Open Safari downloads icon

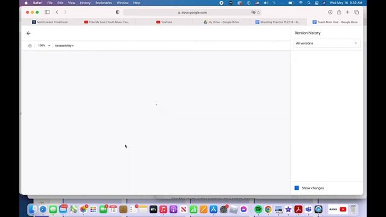330,12
